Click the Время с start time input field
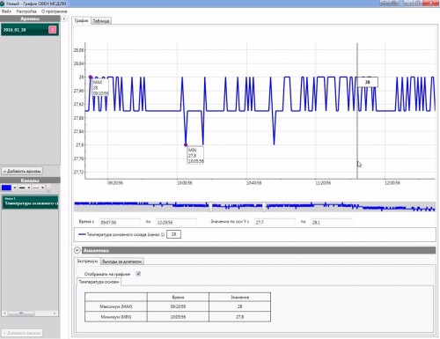Screen dimensions: 440x339 tap(120, 222)
